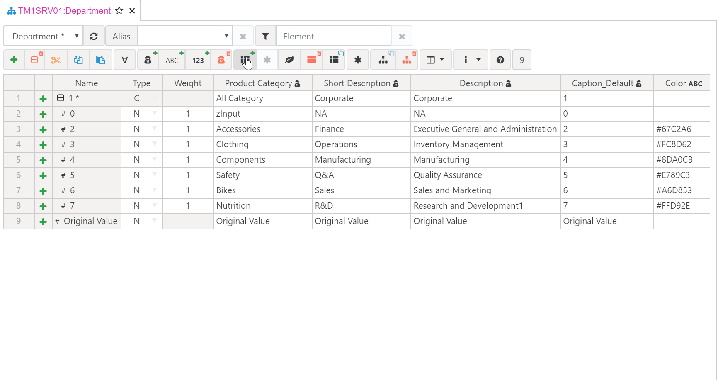Add a new element with the green plus icon
This screenshot has width=718, height=380.
pos(14,60)
